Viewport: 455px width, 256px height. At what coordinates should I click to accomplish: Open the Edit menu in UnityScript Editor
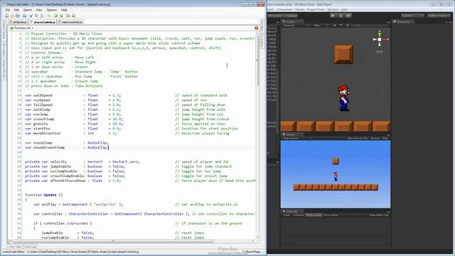coord(16,10)
